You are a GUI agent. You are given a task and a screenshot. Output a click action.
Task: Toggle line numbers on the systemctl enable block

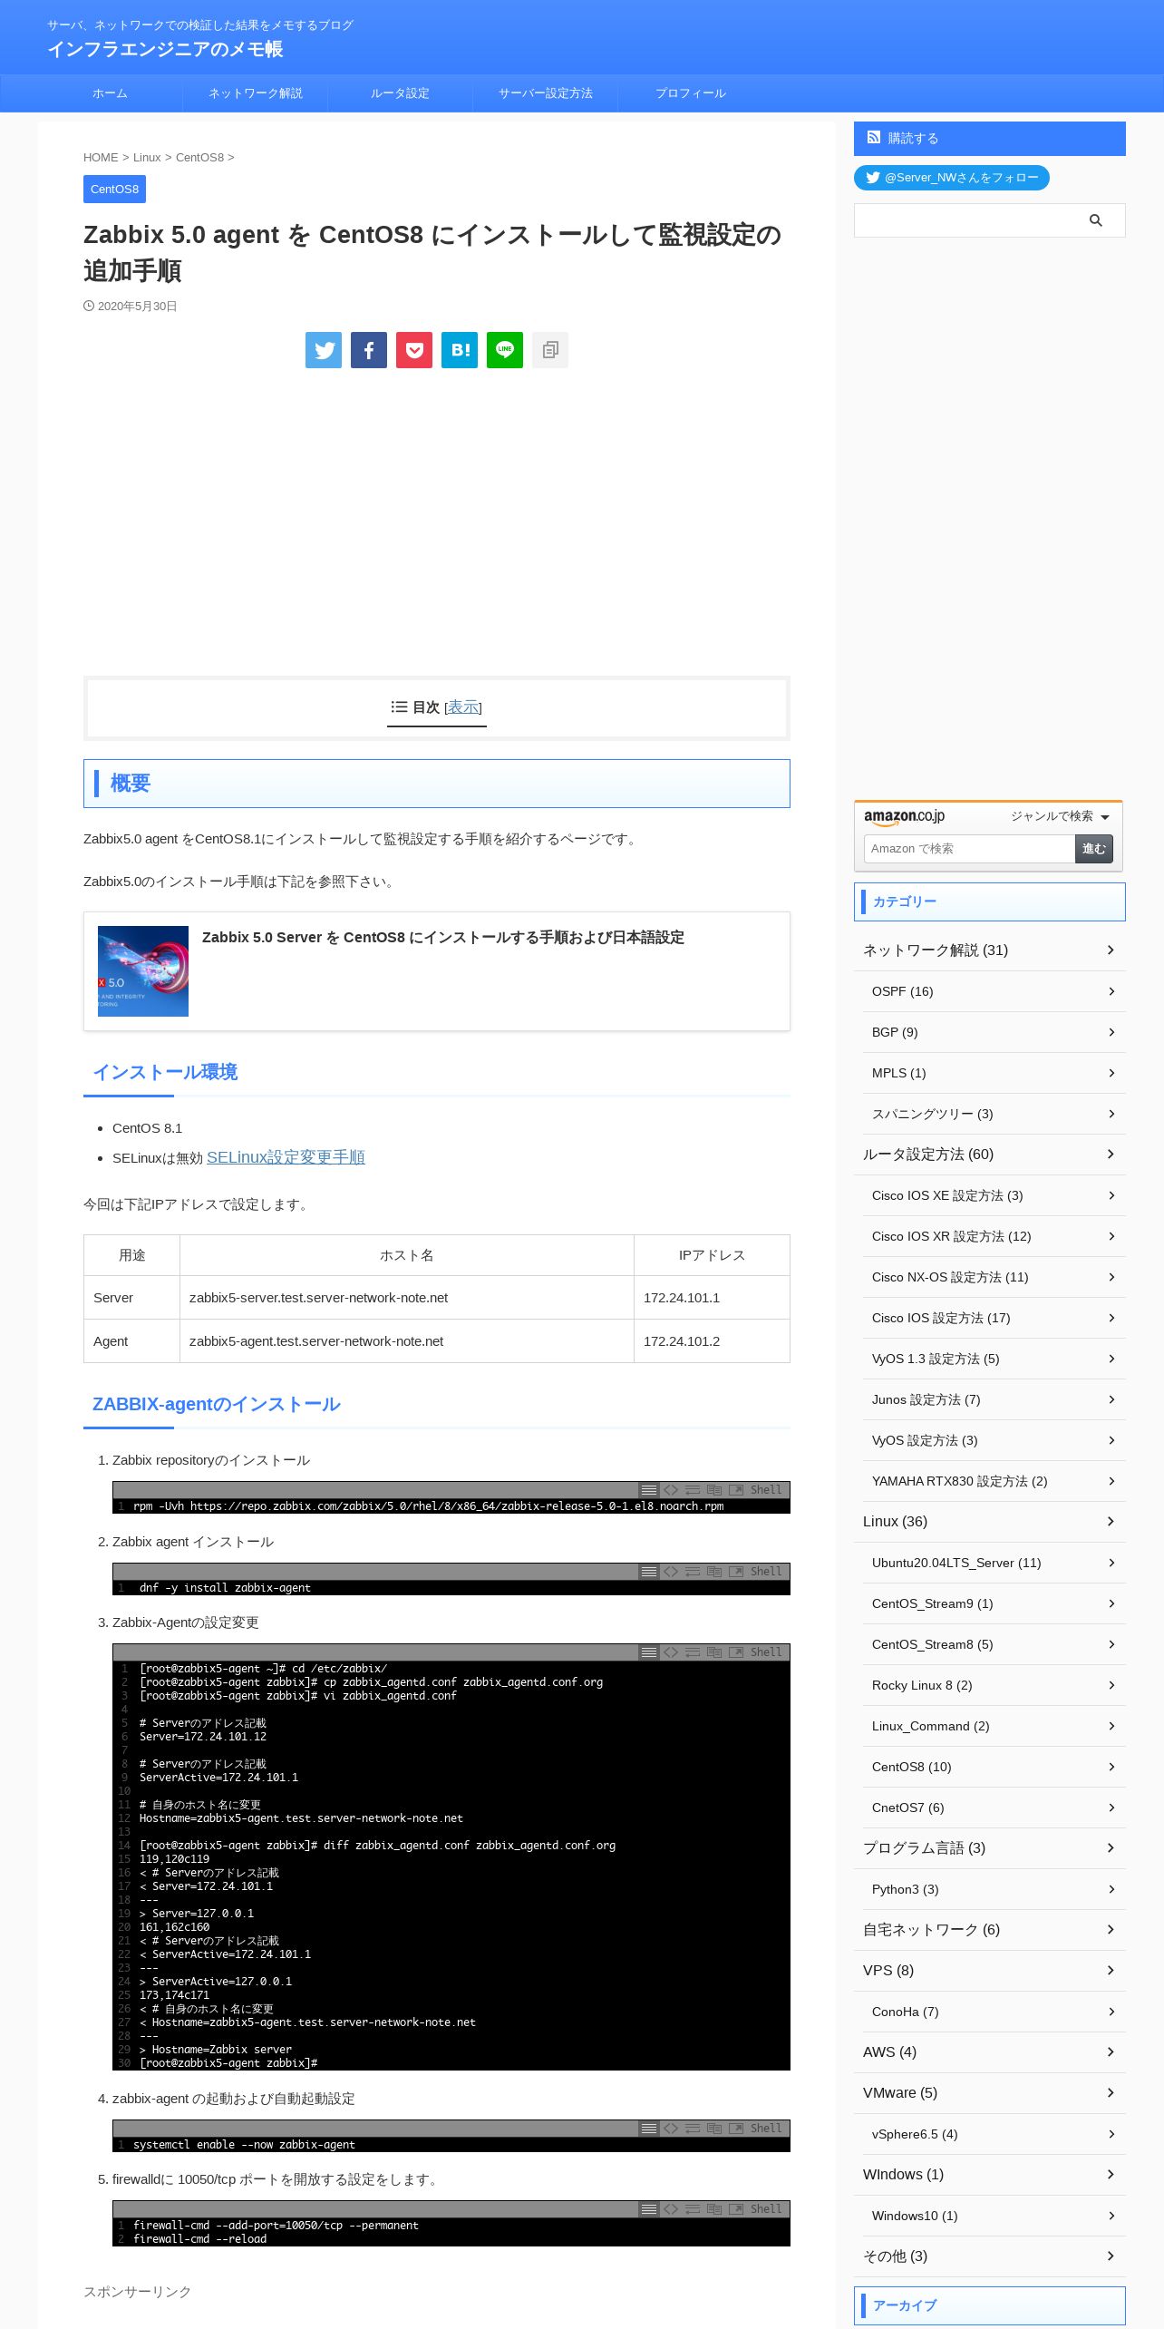point(649,2129)
